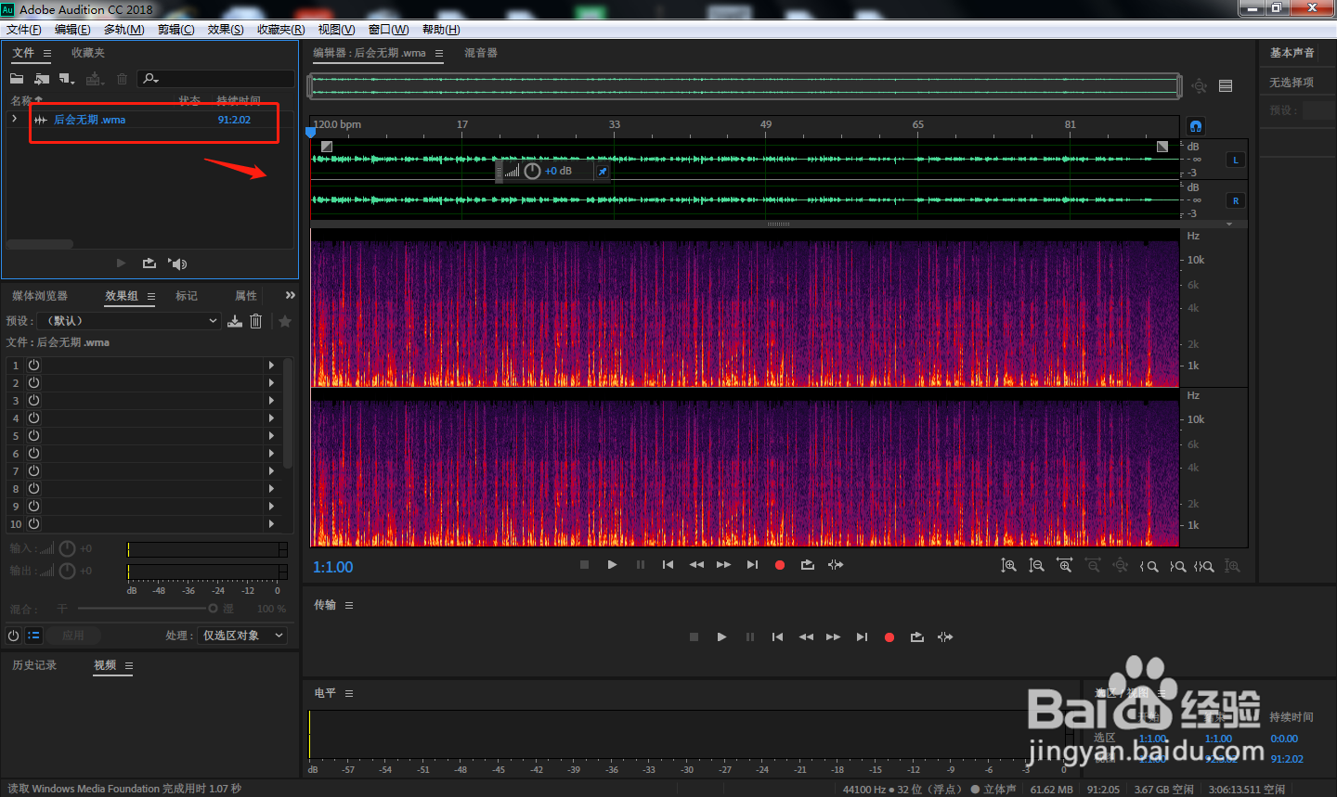
Task: Switch to the 混音器 tab
Action: coord(481,53)
